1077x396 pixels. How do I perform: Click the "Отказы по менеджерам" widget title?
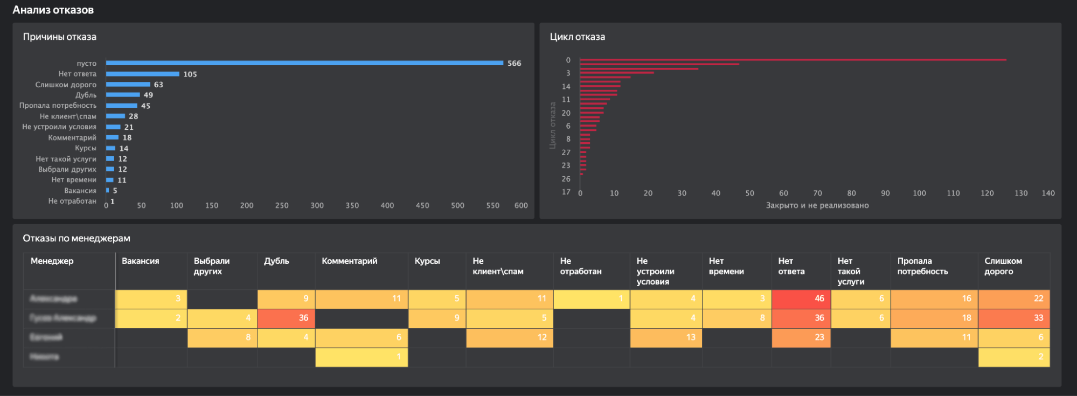77,238
